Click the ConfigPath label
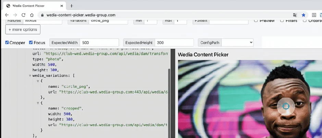Image resolution: width=322 pixels, height=138 pixels. [x=210, y=43]
